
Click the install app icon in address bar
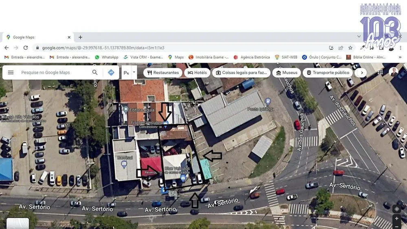click(331, 48)
